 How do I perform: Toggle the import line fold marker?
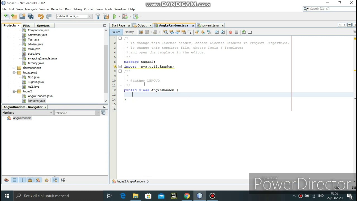tap(120, 66)
